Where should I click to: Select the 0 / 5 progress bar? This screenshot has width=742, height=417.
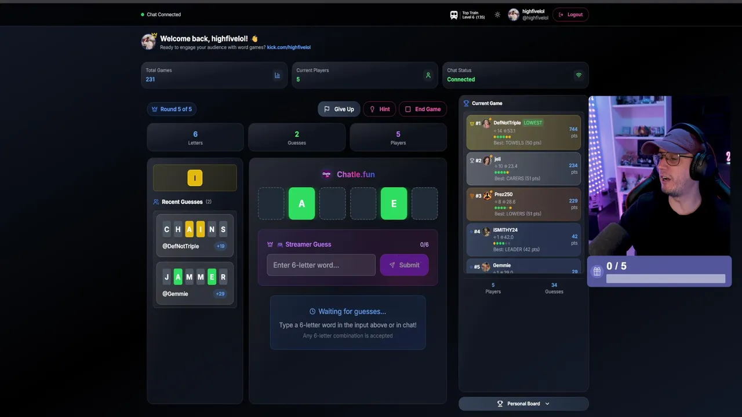click(x=665, y=279)
